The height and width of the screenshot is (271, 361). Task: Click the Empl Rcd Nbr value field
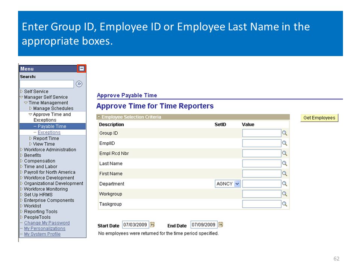pos(262,153)
